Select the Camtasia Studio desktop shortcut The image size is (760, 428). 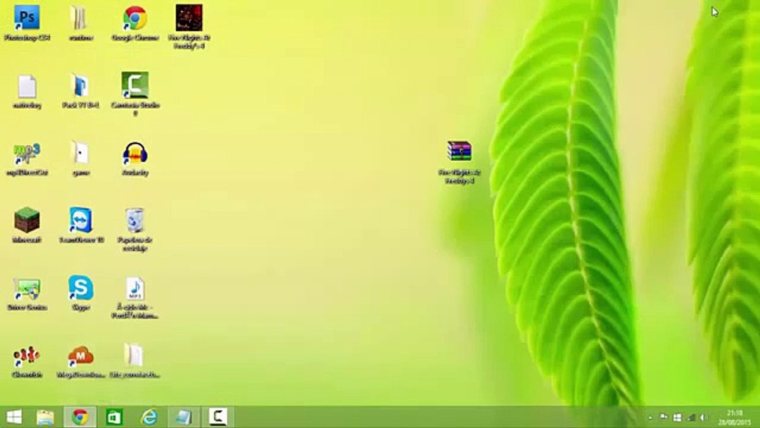[135, 85]
